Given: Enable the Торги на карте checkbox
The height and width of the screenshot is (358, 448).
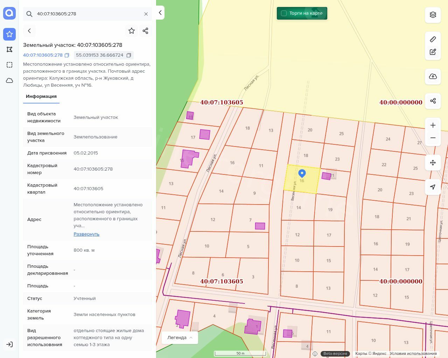Looking at the screenshot, I should [284, 13].
